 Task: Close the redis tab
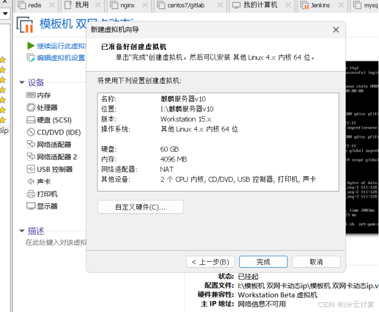(x=51, y=5)
